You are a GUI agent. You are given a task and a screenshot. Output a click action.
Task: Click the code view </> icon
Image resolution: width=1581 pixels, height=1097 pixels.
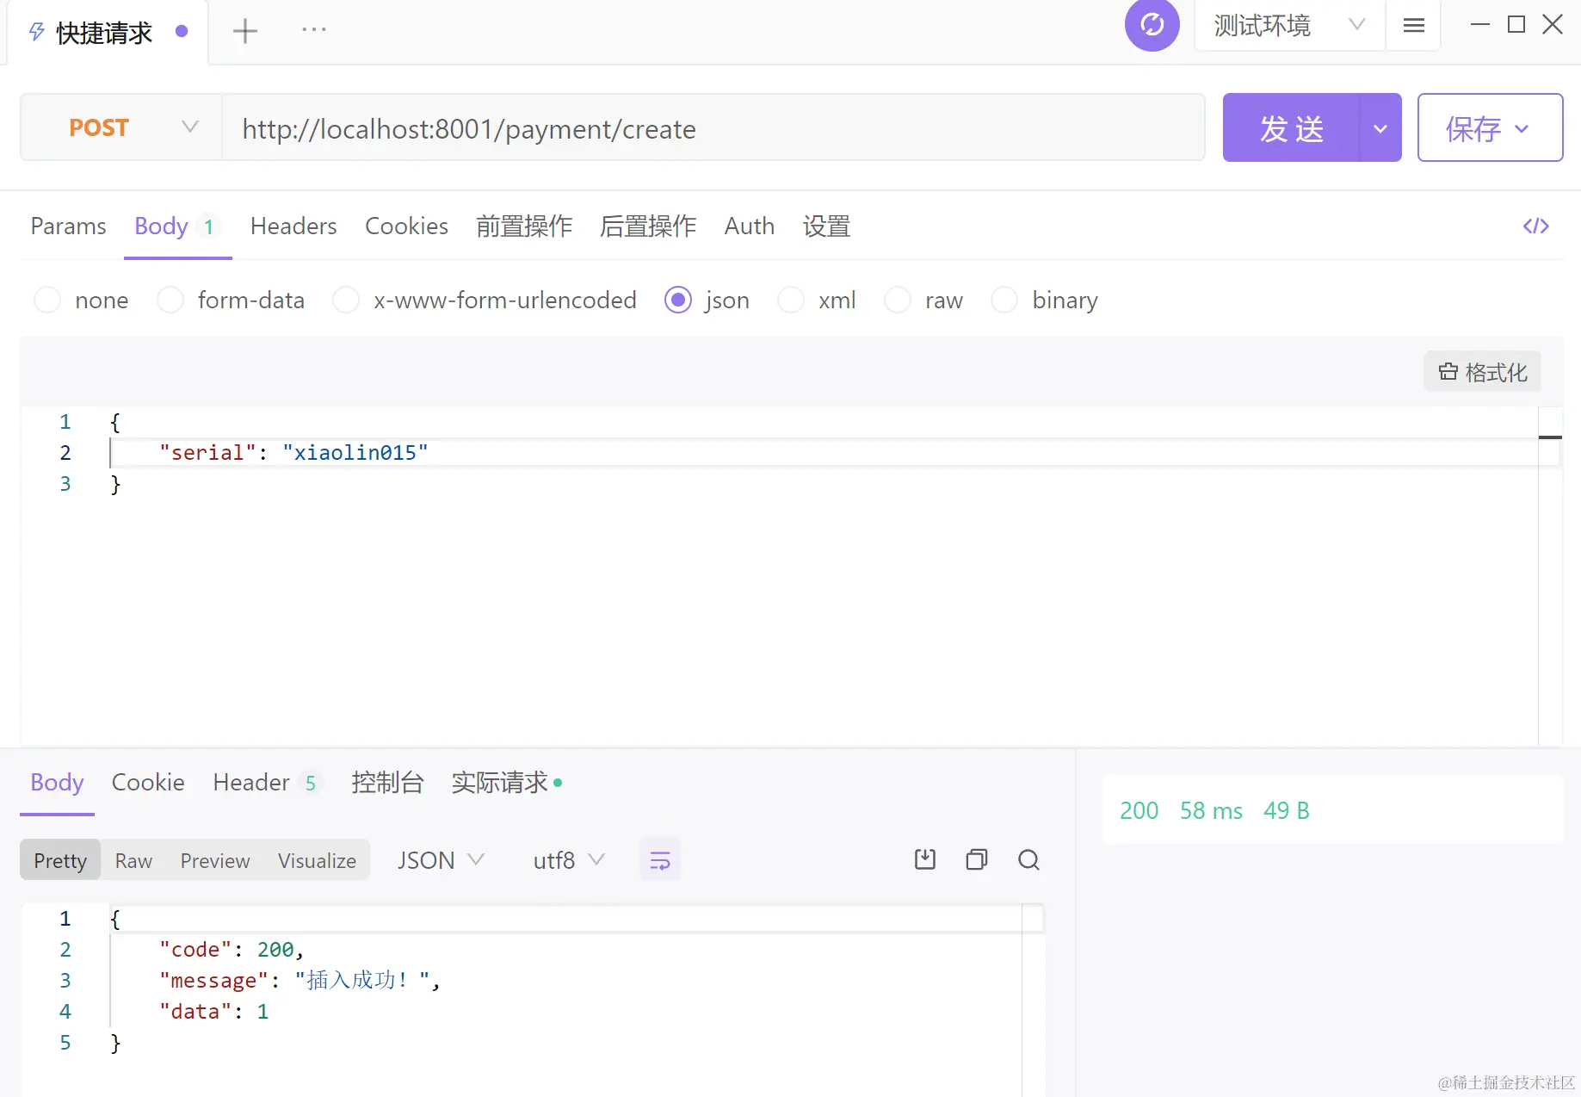click(x=1535, y=226)
